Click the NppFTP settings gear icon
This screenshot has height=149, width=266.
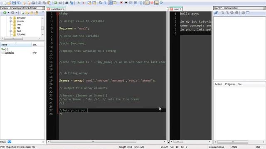243,13
